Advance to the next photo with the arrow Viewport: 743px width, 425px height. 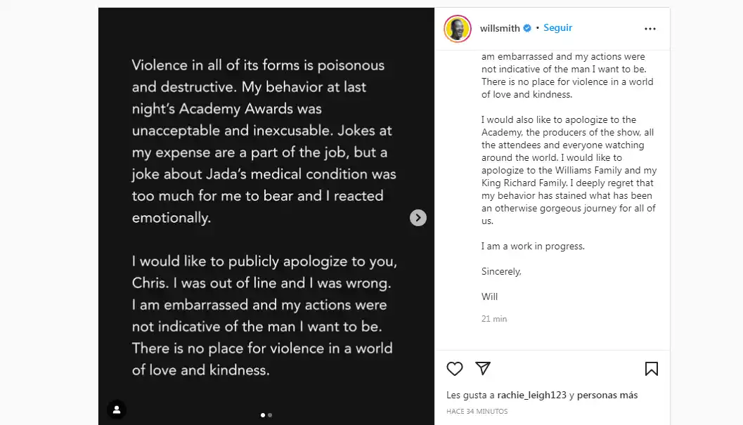(418, 218)
